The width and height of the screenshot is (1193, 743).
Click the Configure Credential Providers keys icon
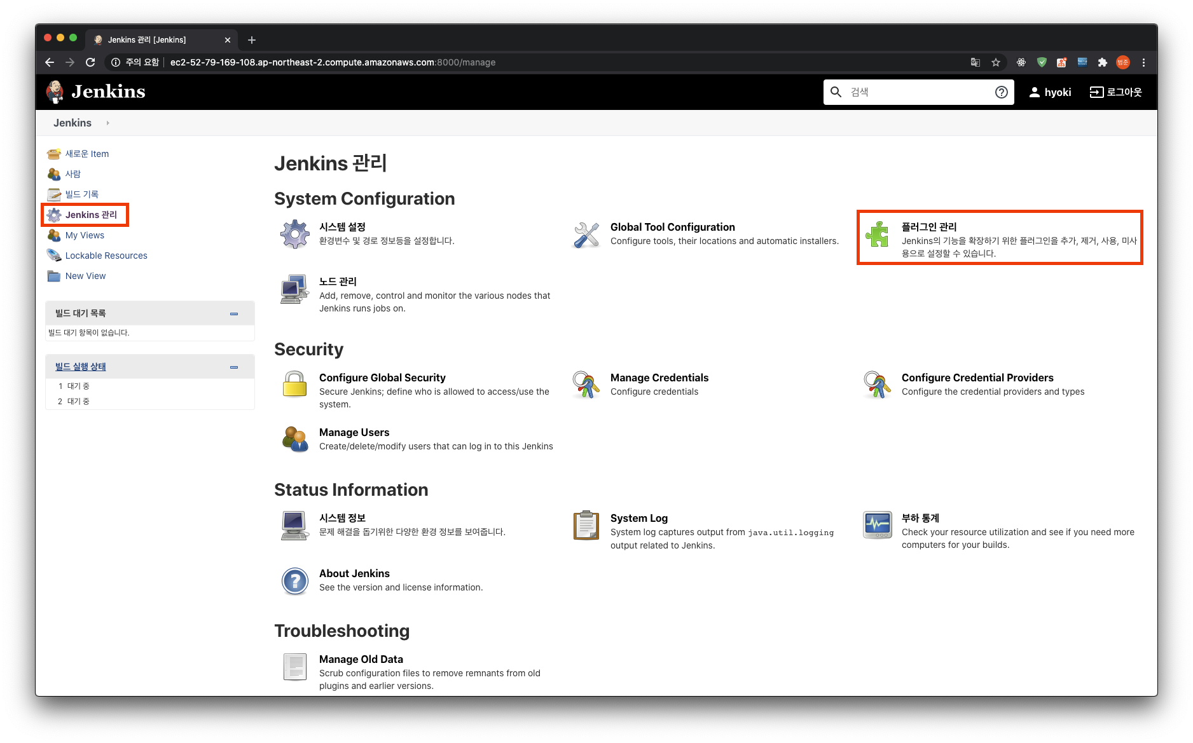coord(878,384)
